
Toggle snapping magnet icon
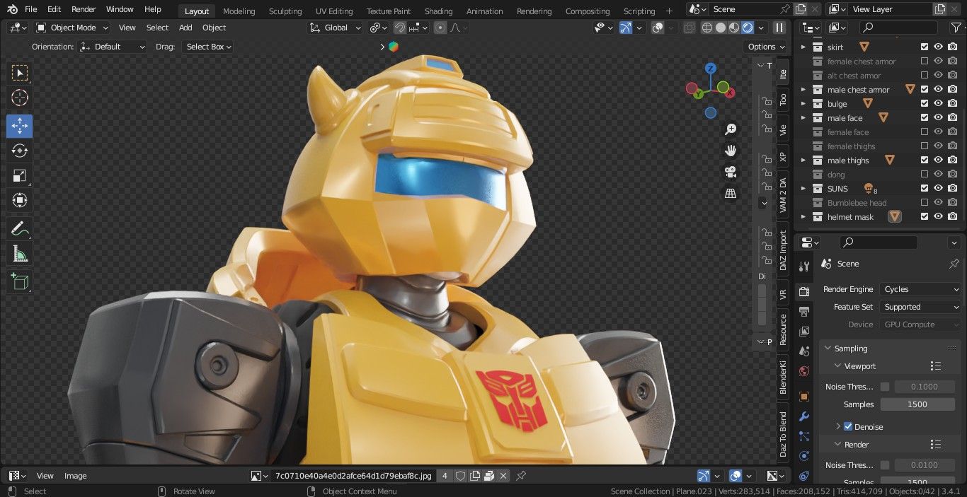pos(400,28)
